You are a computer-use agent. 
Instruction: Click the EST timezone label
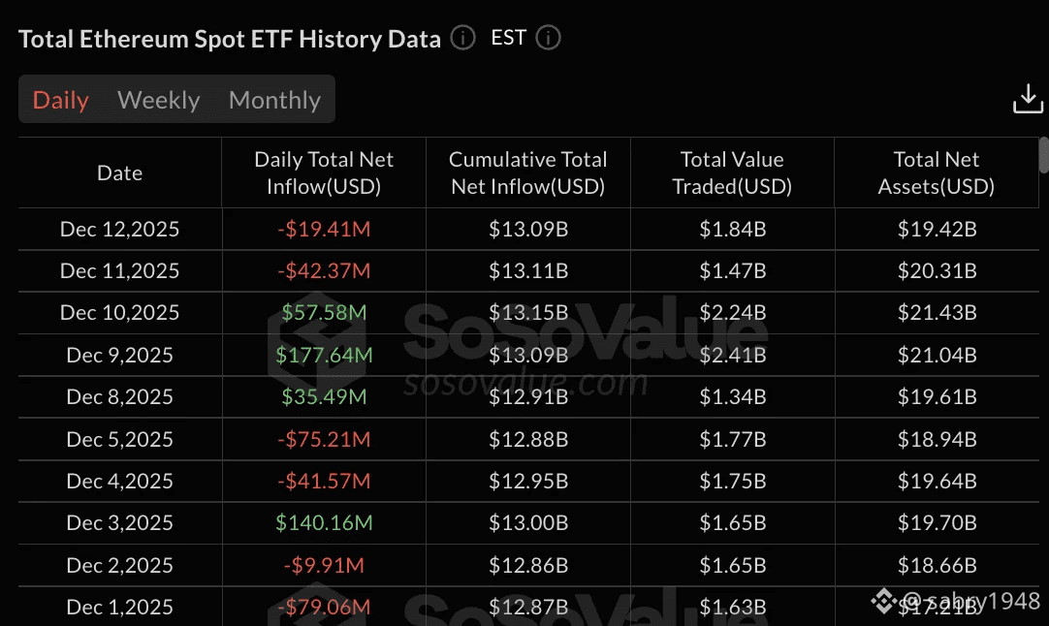(509, 38)
